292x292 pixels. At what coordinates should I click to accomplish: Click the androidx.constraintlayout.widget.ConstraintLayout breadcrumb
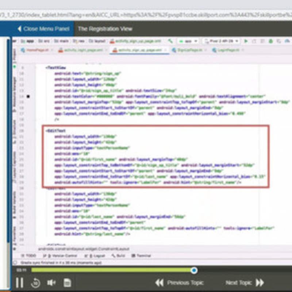coord(84,249)
